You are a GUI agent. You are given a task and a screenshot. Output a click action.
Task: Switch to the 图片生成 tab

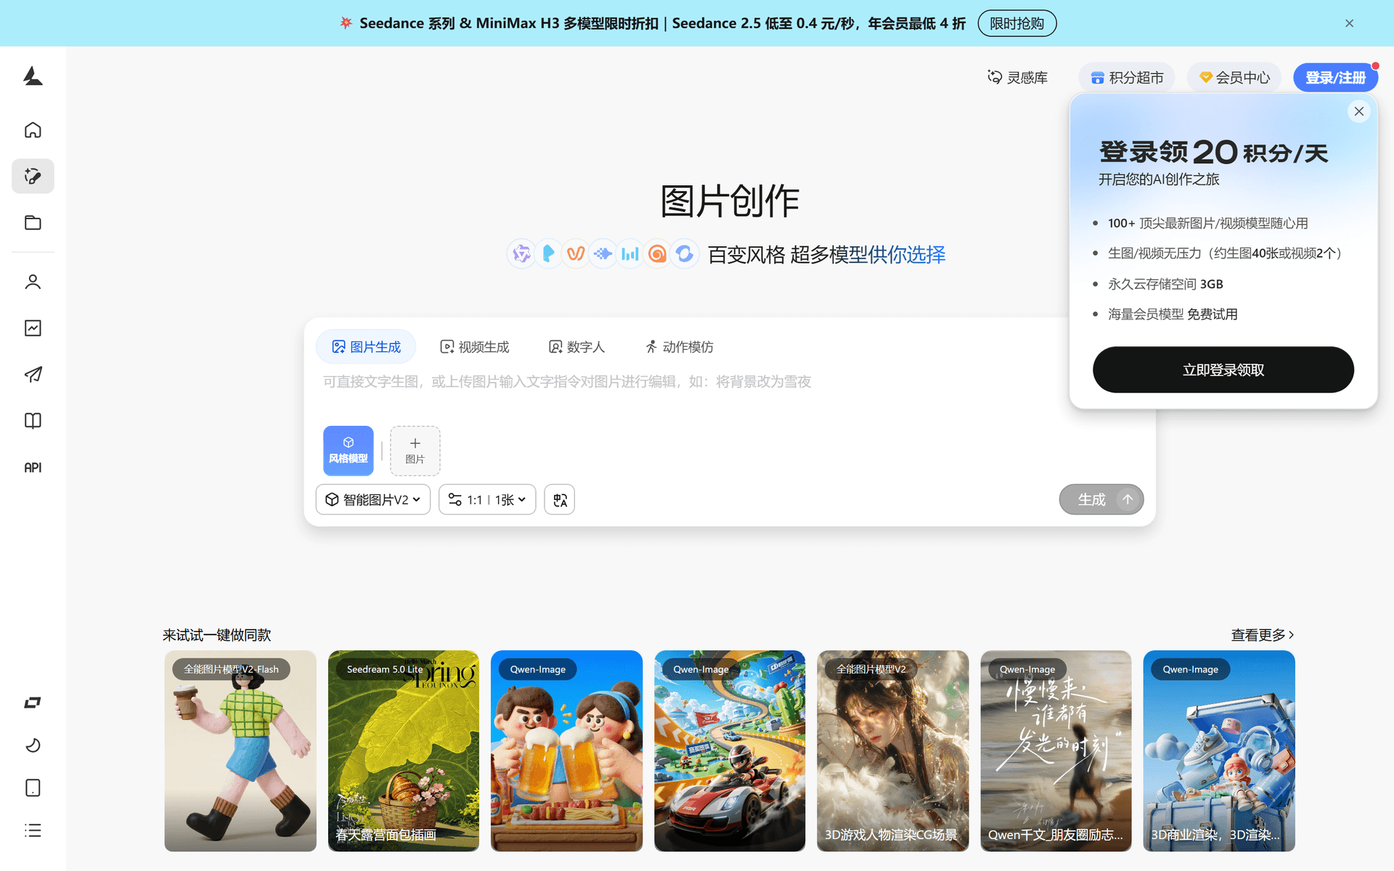click(x=366, y=347)
